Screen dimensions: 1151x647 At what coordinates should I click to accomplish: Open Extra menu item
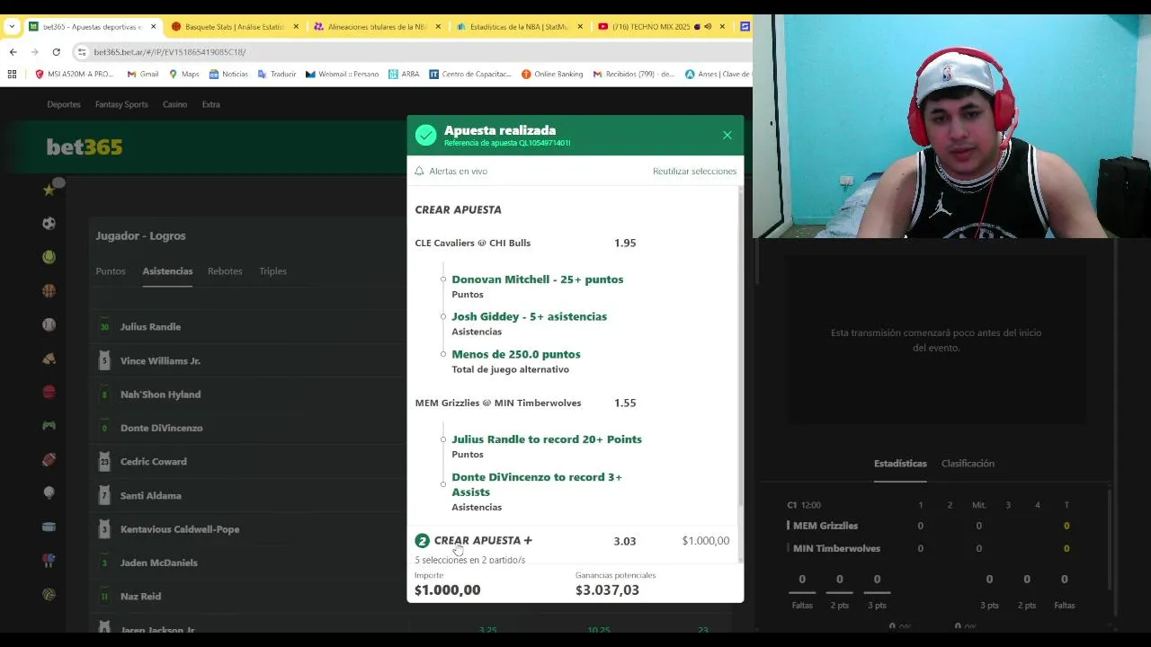210,104
